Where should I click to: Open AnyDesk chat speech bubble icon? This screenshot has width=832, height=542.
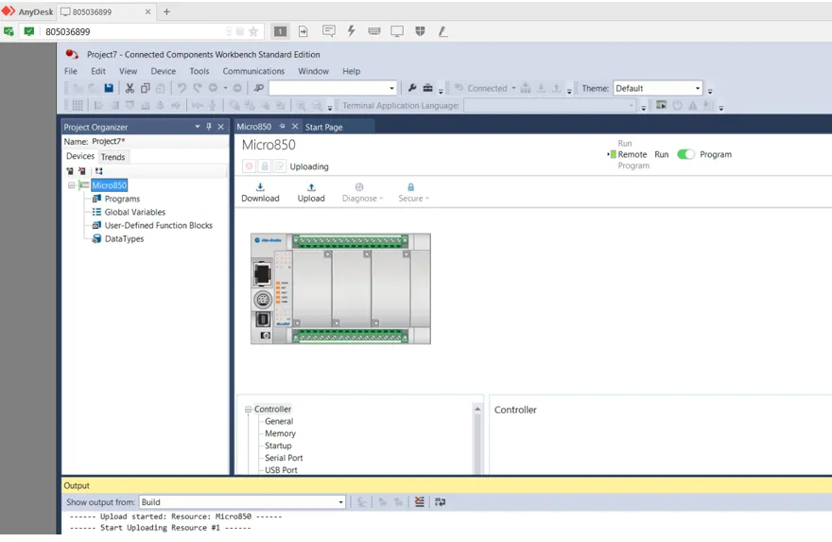[x=328, y=31]
